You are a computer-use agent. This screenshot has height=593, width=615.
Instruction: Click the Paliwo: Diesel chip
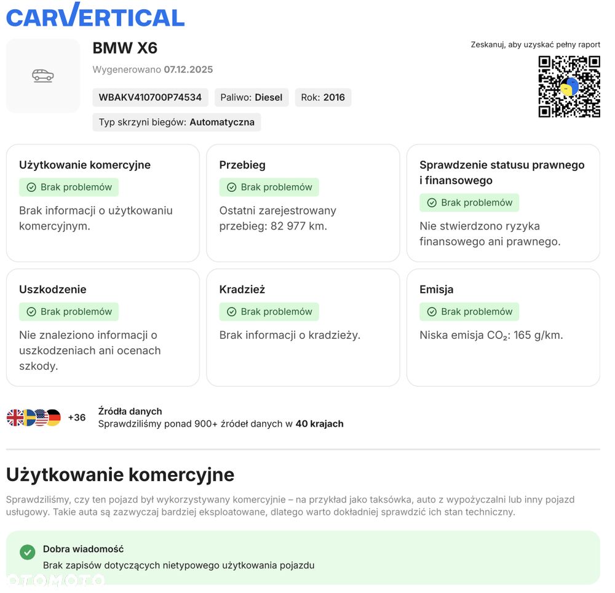(x=252, y=97)
